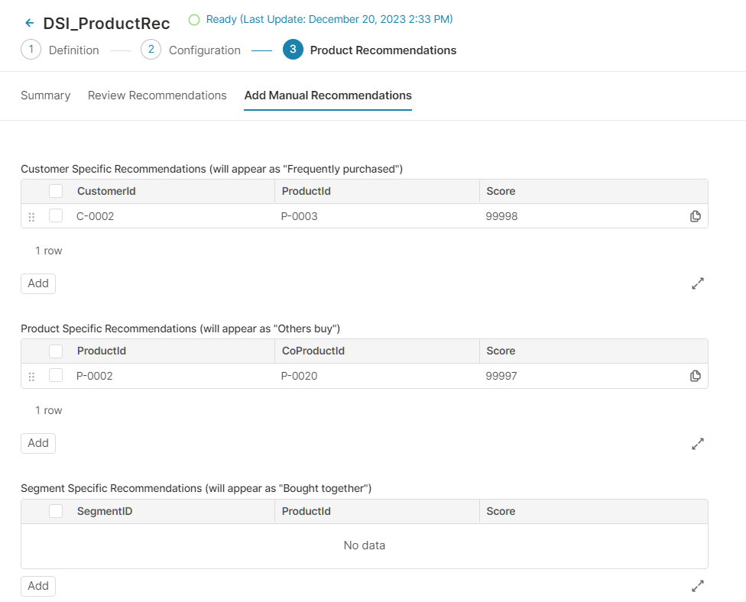Copy the C-0002 customer recommendation row
746x602 pixels.
point(695,216)
